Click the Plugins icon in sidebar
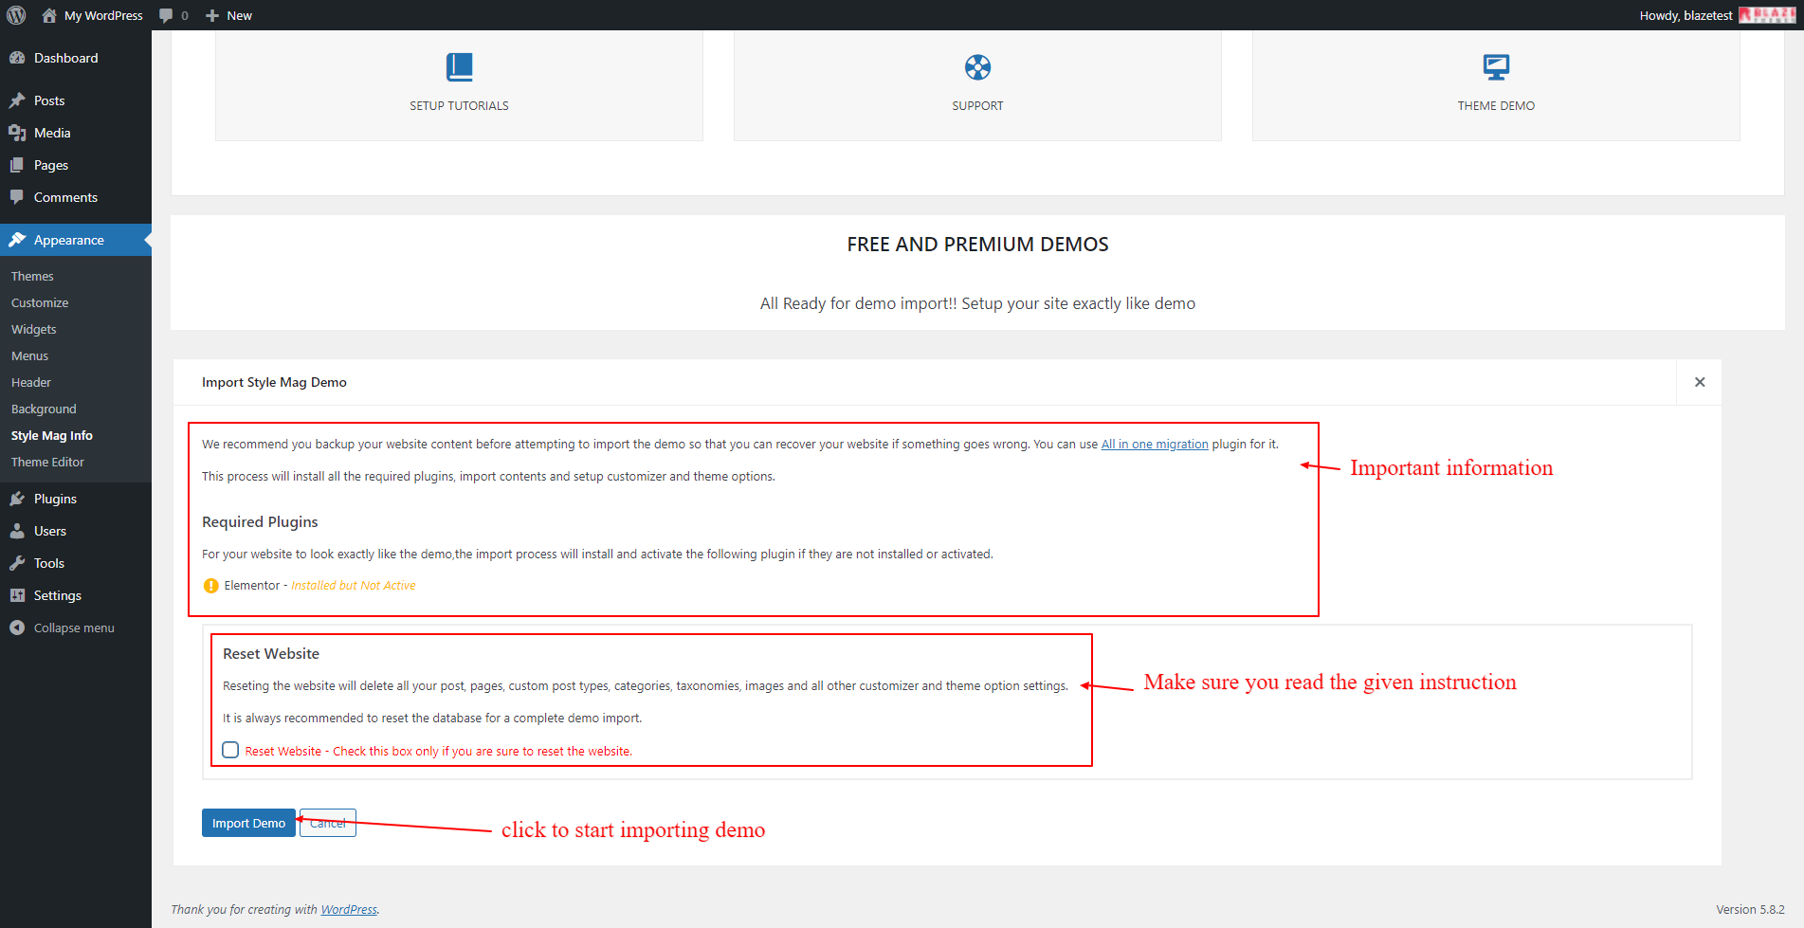Image resolution: width=1804 pixels, height=928 pixels. tap(17, 499)
